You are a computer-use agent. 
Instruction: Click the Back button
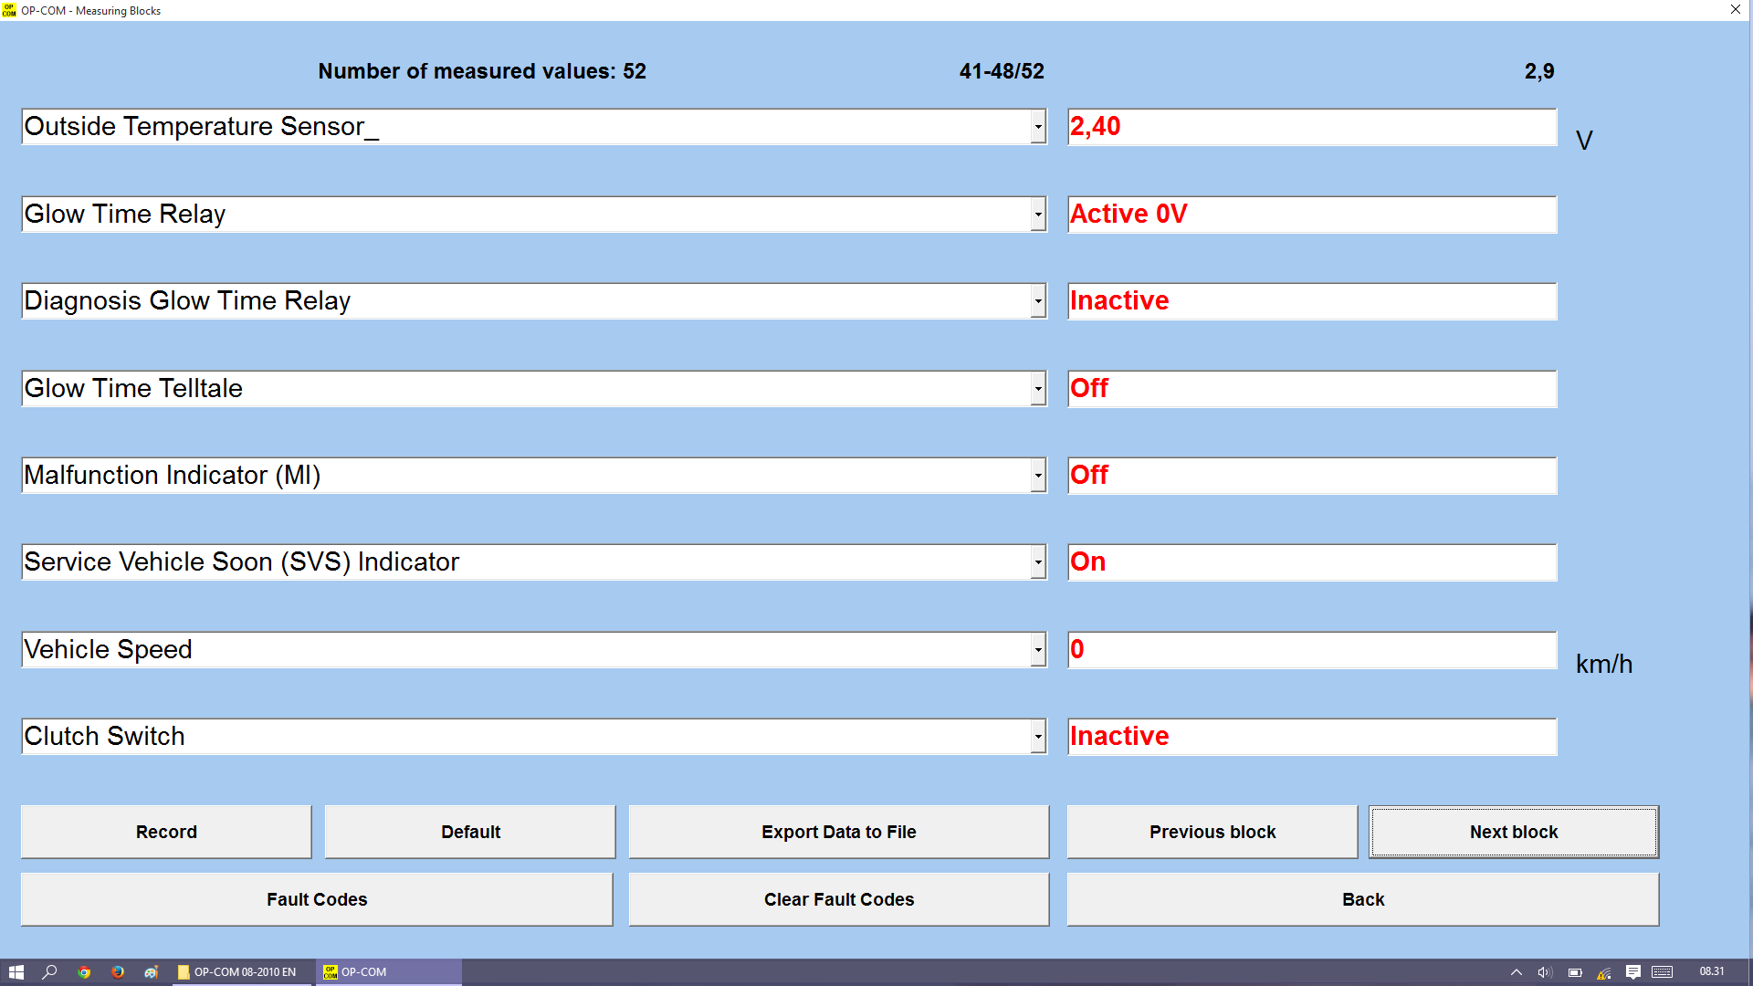pos(1363,899)
